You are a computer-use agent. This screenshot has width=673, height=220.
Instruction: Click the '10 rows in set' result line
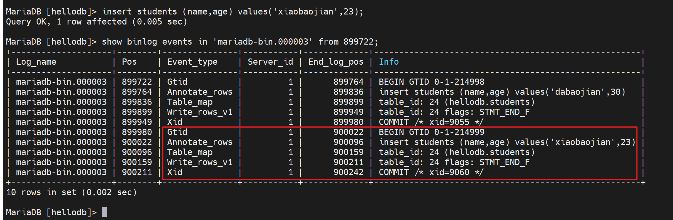point(71,193)
